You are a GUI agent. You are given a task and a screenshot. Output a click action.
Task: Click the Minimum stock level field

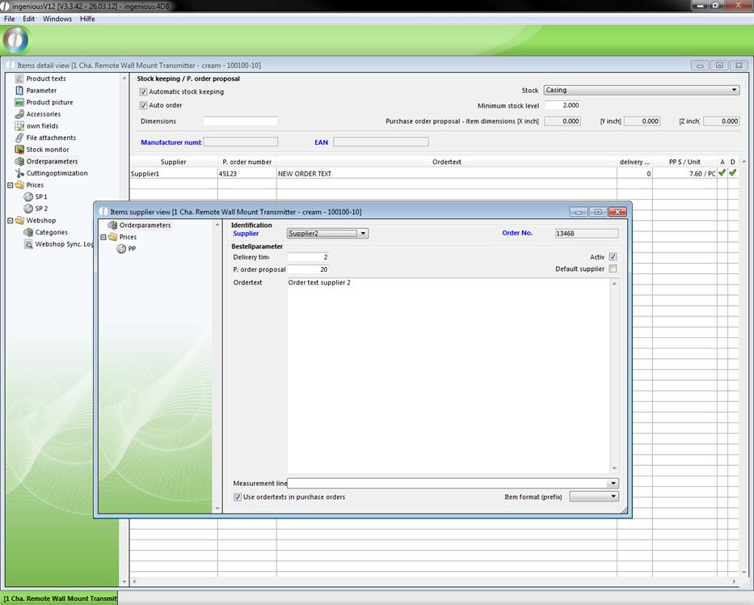click(x=562, y=106)
